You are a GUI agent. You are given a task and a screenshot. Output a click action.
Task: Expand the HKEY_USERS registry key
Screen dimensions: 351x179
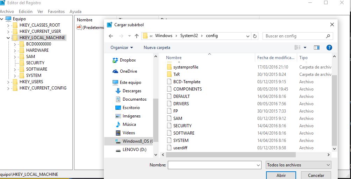8,82
